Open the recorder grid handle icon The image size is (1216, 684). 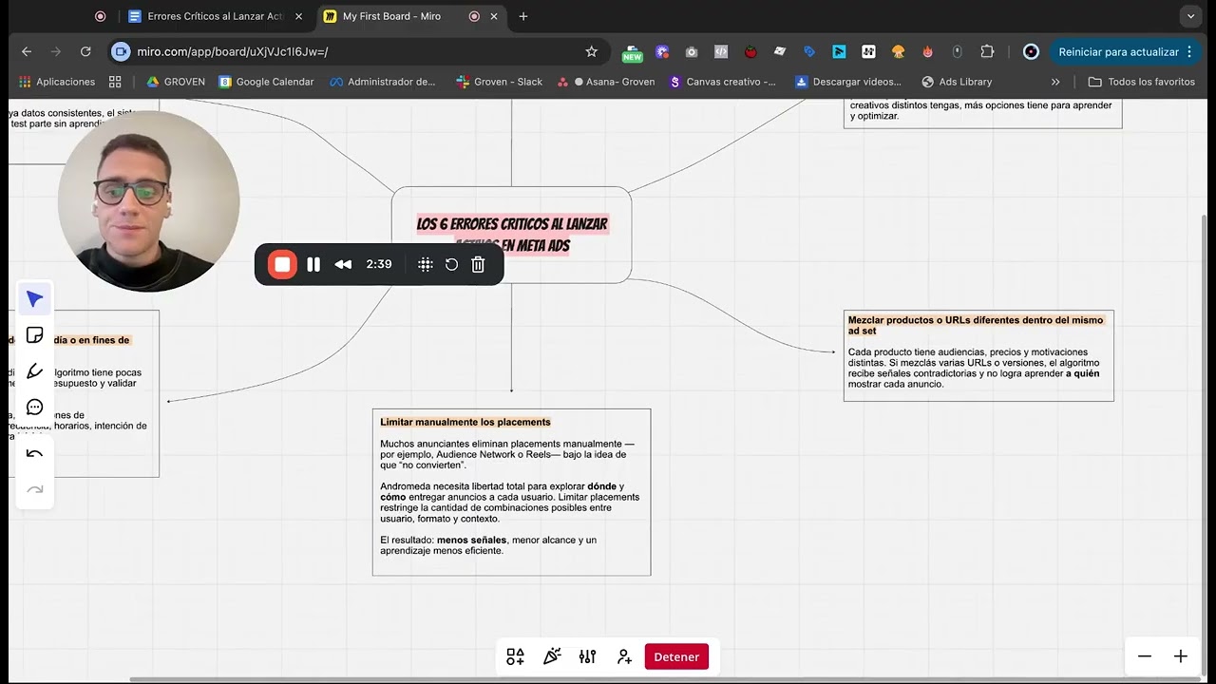(x=426, y=264)
